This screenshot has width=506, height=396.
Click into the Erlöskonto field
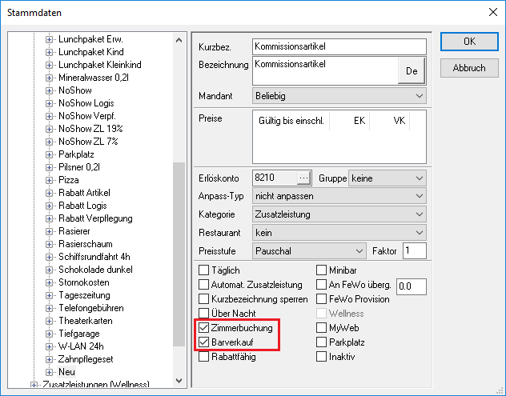click(275, 178)
